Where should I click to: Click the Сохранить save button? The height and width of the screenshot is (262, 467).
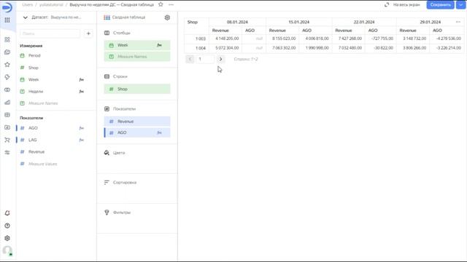tap(440, 5)
